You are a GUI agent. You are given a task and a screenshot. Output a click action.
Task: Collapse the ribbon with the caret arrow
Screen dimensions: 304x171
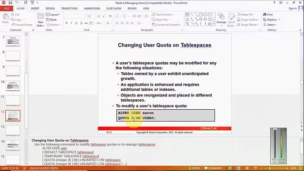click(x=300, y=30)
